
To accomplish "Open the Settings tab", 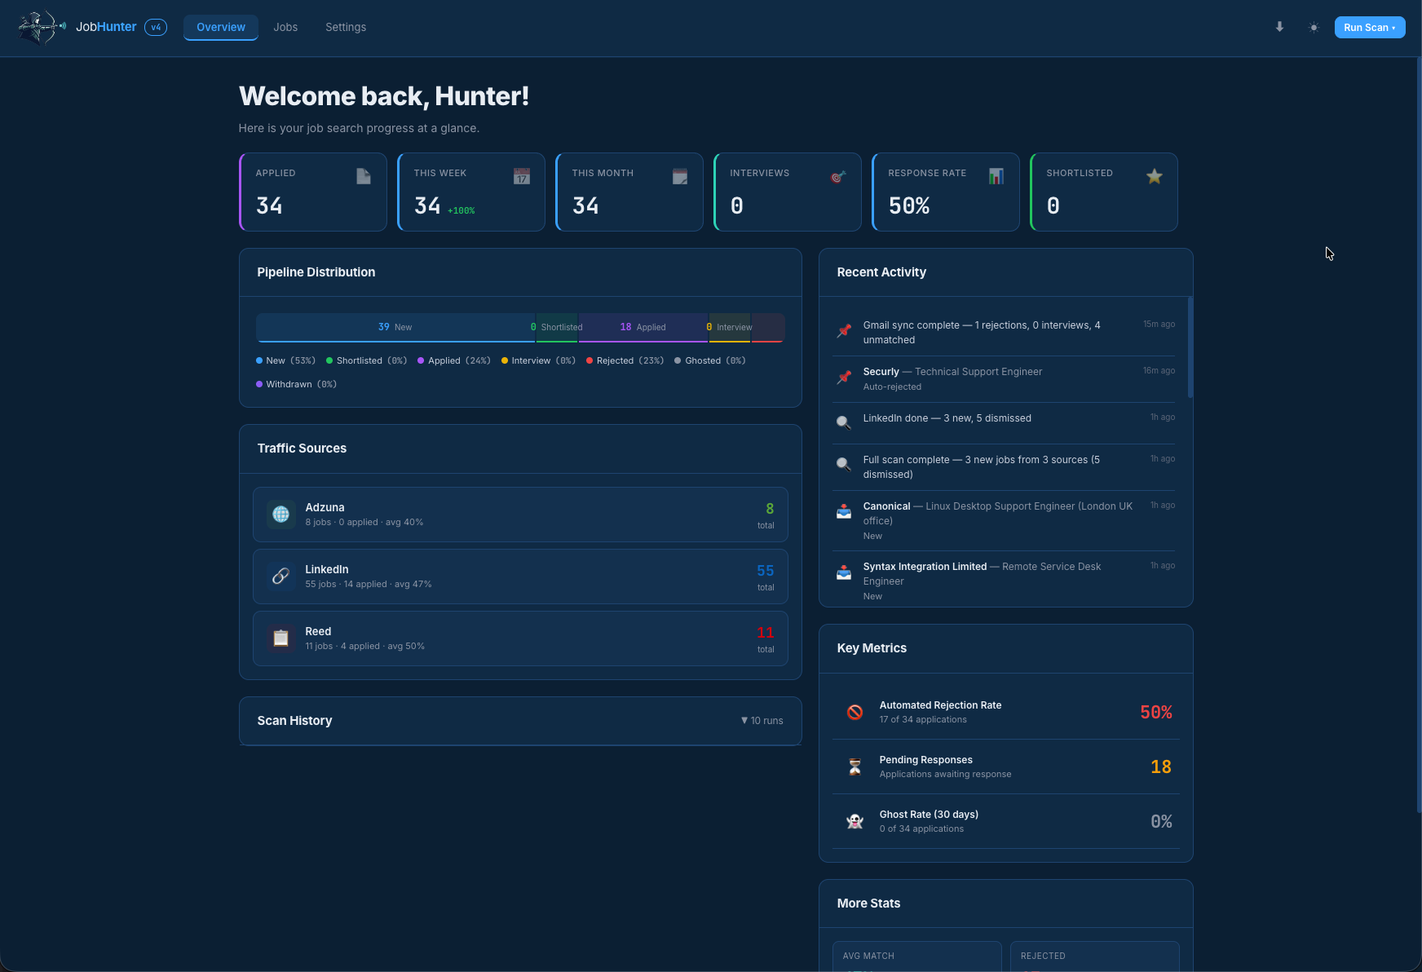I will pyautogui.click(x=346, y=27).
